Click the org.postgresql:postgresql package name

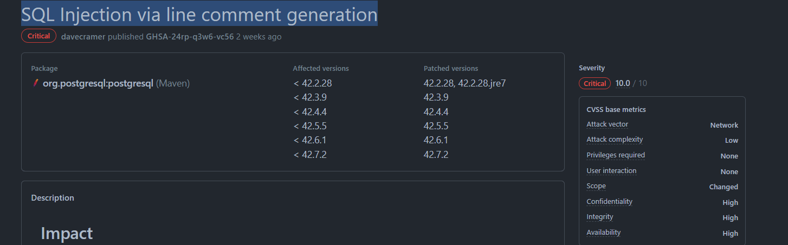click(98, 83)
